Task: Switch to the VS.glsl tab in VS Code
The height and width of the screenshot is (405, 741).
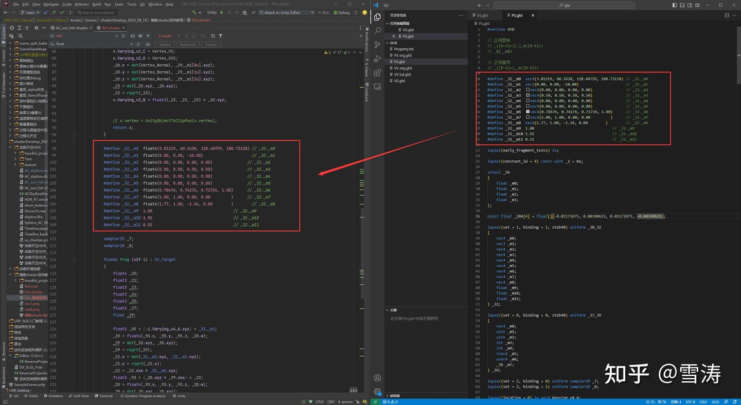Action: (x=483, y=15)
